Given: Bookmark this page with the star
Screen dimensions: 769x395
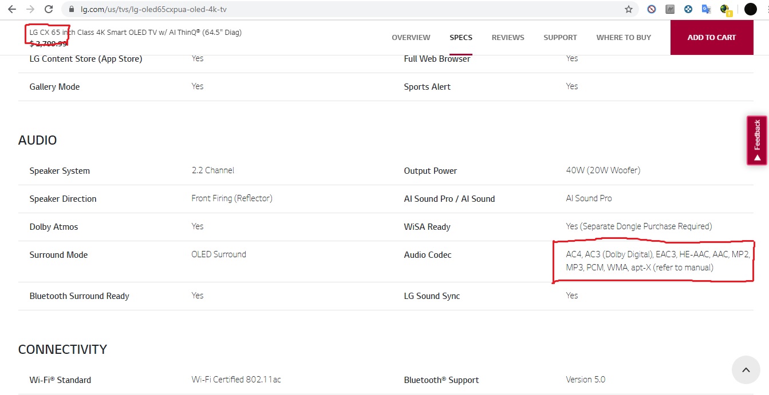Looking at the screenshot, I should 629,9.
